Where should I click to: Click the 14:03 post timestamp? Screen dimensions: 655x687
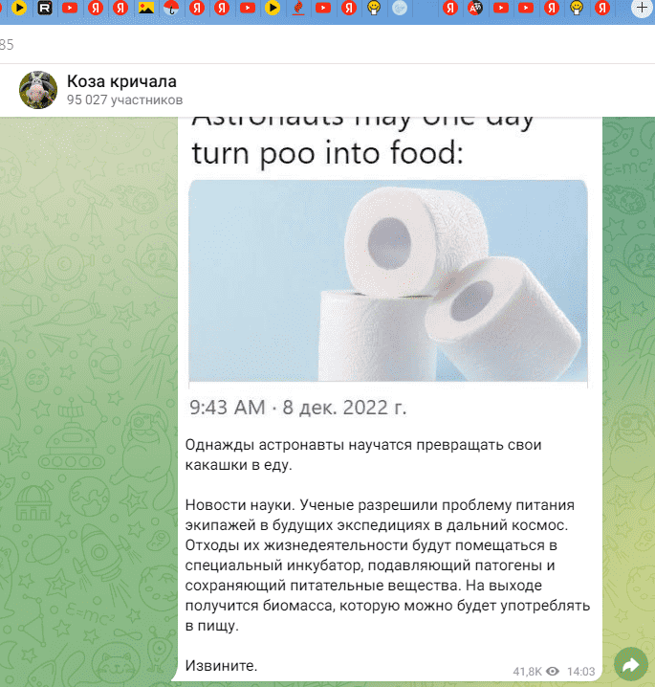(581, 672)
